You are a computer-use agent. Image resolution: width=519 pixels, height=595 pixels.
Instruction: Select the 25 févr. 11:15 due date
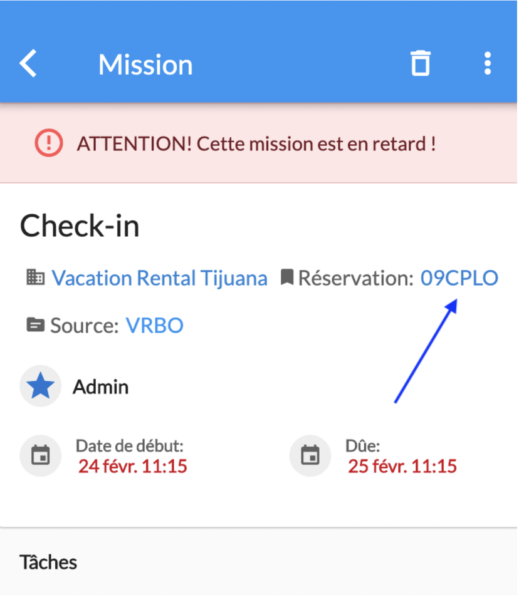pos(402,466)
